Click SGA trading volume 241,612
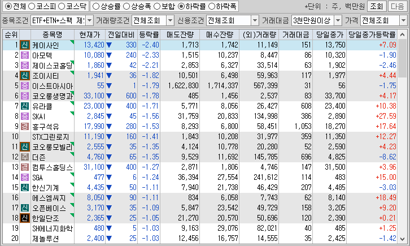The width and height of the screenshot is (410, 246). [x=265, y=178]
